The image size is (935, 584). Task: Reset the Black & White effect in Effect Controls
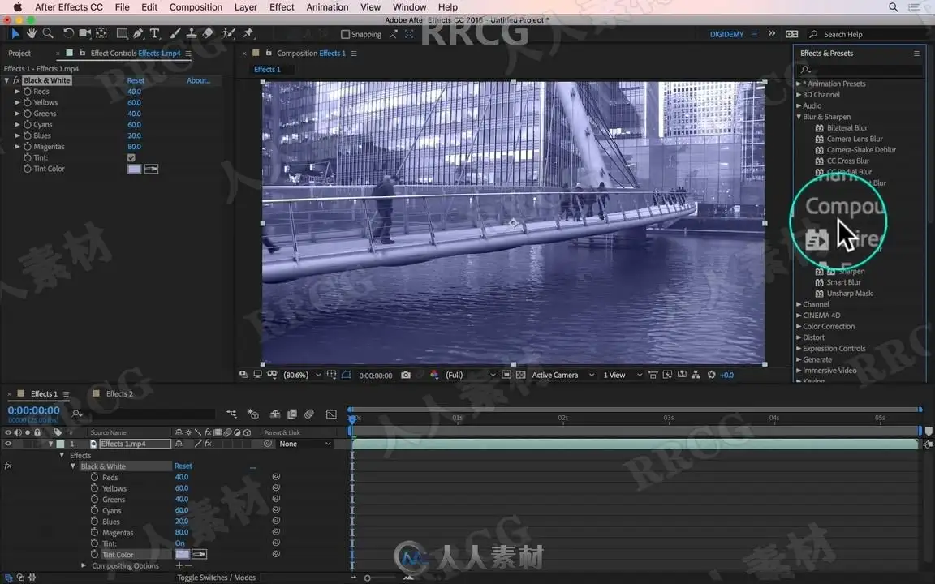pos(136,80)
